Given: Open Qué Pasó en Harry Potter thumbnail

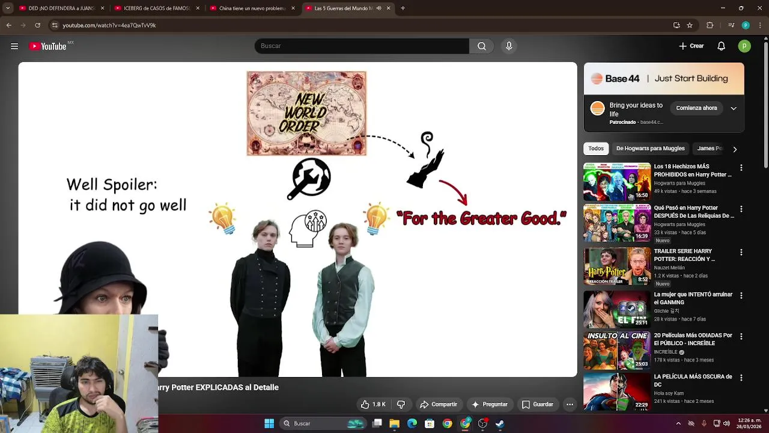Looking at the screenshot, I should pos(617,223).
